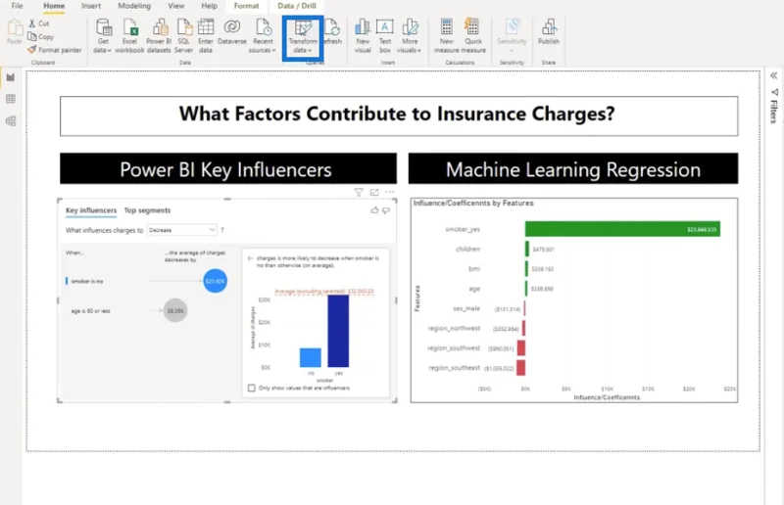The height and width of the screenshot is (505, 784).
Task: Click the back arrow in influencer detail
Action: (x=251, y=258)
